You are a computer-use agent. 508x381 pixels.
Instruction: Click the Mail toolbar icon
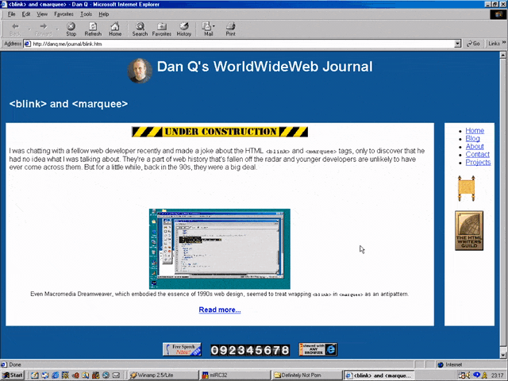[207, 29]
